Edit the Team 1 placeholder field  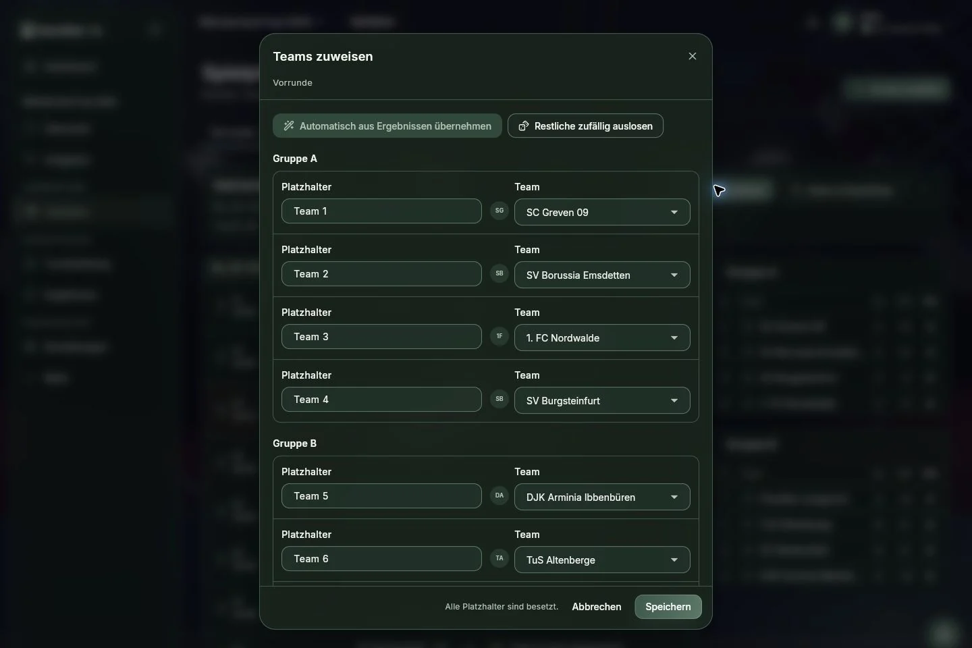pyautogui.click(x=381, y=211)
